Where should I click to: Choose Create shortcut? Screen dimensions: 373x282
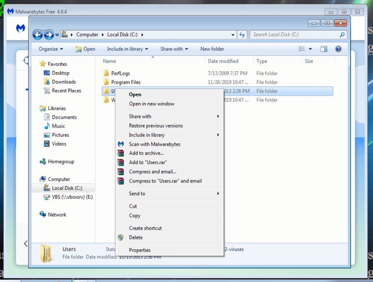click(x=169, y=228)
